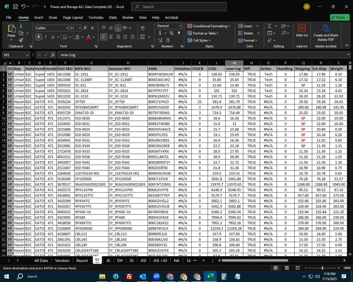Click the Merge & Center icon
The image size is (353, 282).
click(x=143, y=37)
